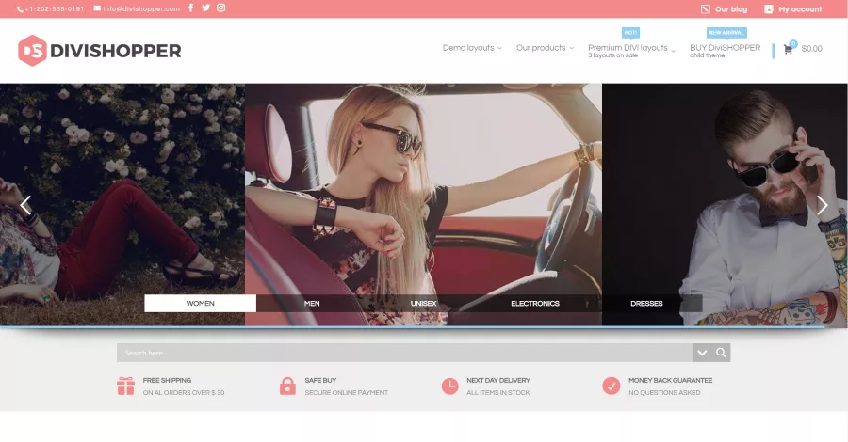Image resolution: width=848 pixels, height=442 pixels.
Task: Click the info@divishopper.com email link
Action: pyautogui.click(x=141, y=9)
